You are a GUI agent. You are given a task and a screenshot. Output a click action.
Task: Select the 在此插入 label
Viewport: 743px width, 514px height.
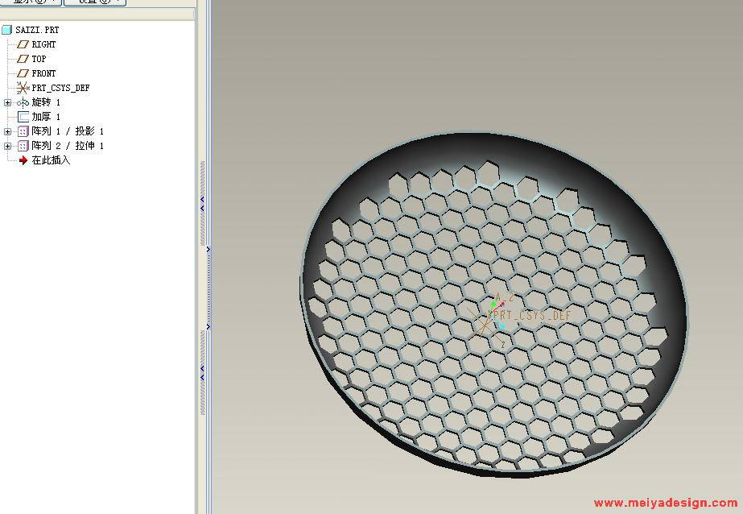pyautogui.click(x=51, y=160)
